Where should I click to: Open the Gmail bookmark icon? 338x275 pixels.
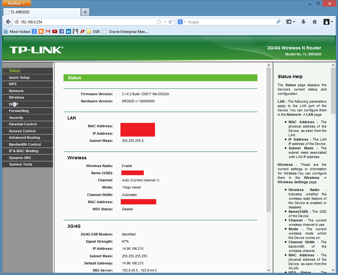coord(48,31)
